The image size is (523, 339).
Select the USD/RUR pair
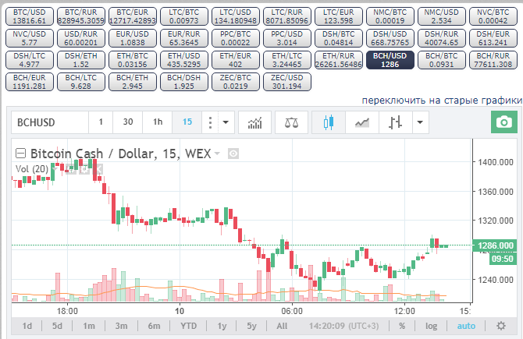tap(80, 38)
